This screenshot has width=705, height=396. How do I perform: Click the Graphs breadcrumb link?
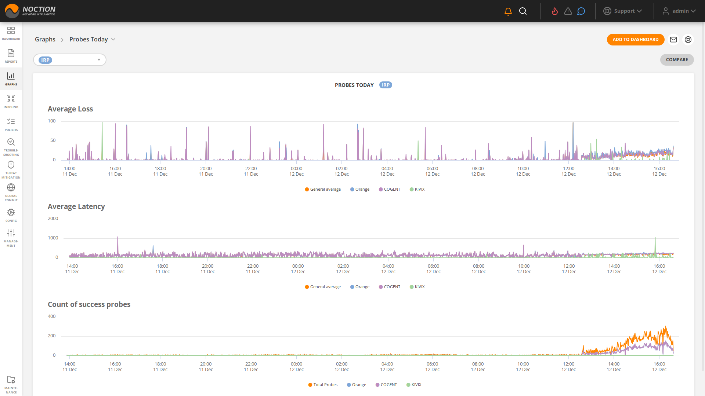[45, 40]
